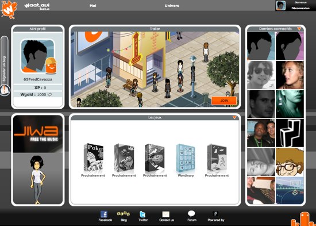
Task: Click the trailer isometric street scene
Action: click(155, 69)
